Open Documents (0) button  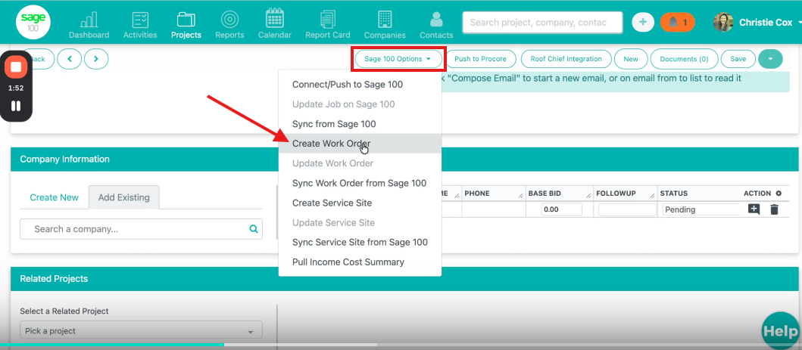click(684, 59)
